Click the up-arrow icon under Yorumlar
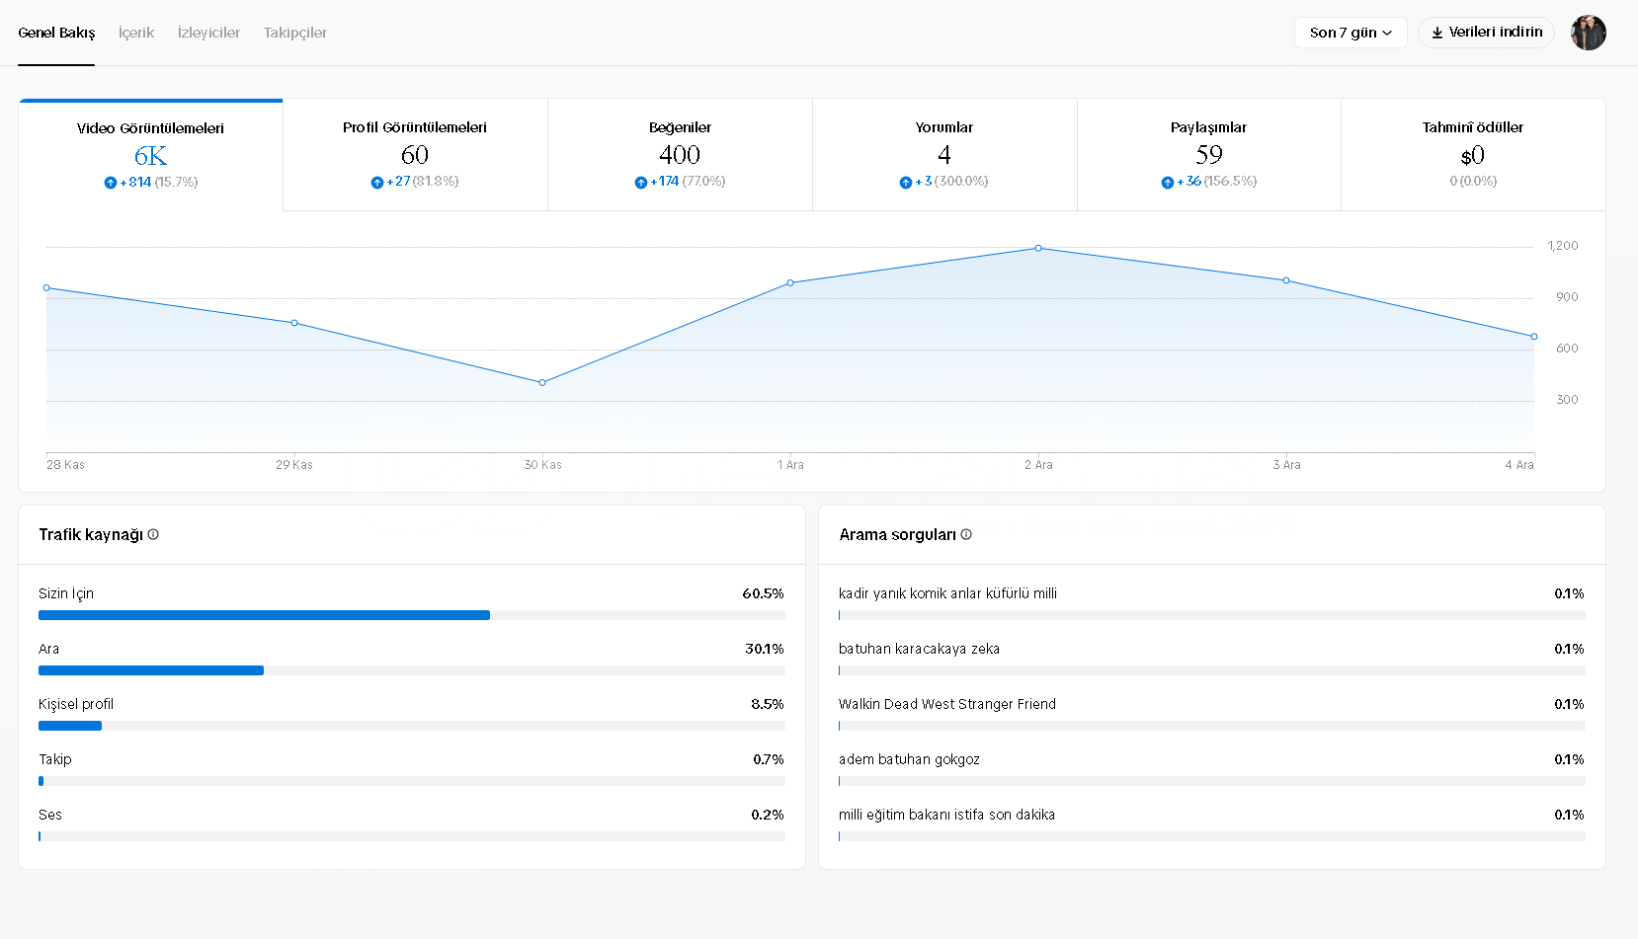Screen dimensions: 1638x939 pos(905,183)
